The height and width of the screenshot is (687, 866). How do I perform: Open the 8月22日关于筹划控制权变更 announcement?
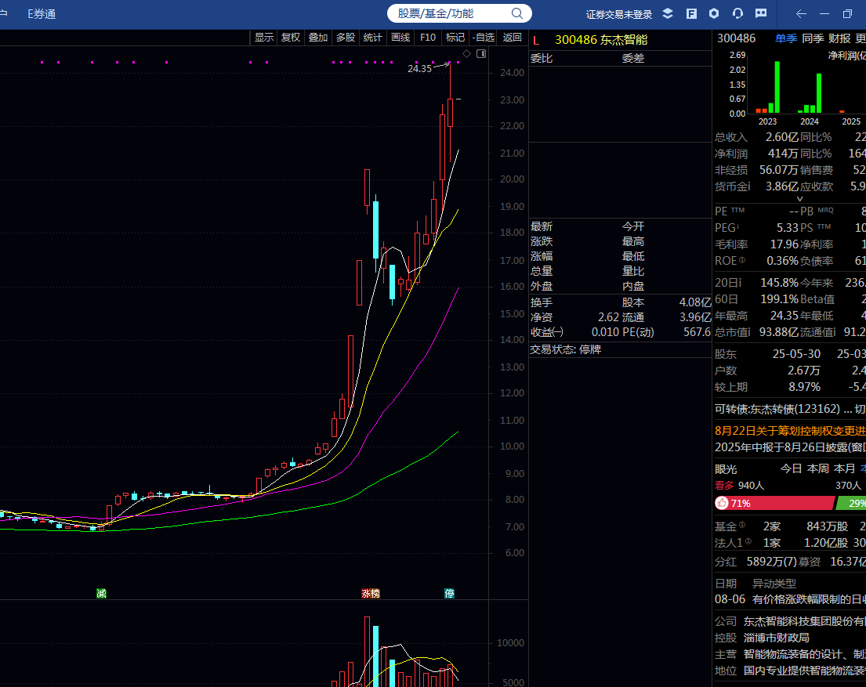pyautogui.click(x=790, y=431)
